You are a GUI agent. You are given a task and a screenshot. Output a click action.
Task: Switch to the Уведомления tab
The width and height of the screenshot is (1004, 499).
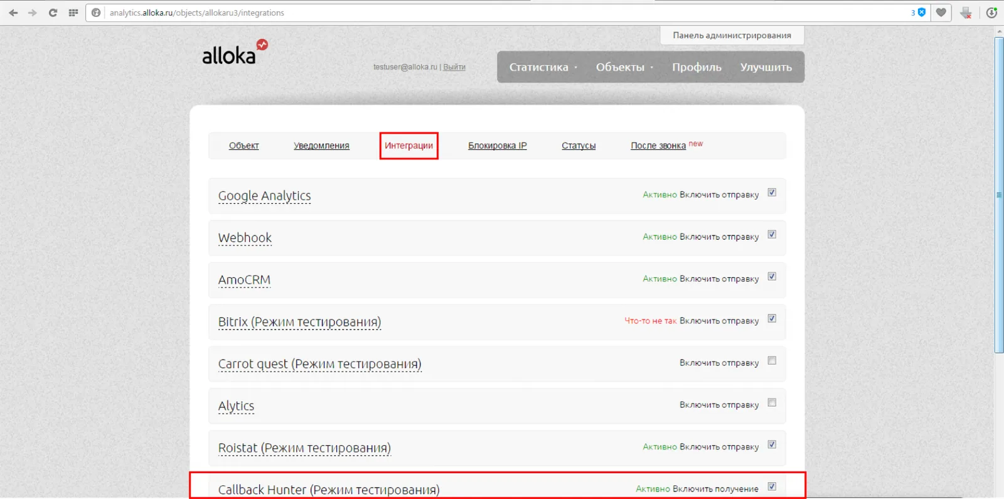tap(321, 146)
